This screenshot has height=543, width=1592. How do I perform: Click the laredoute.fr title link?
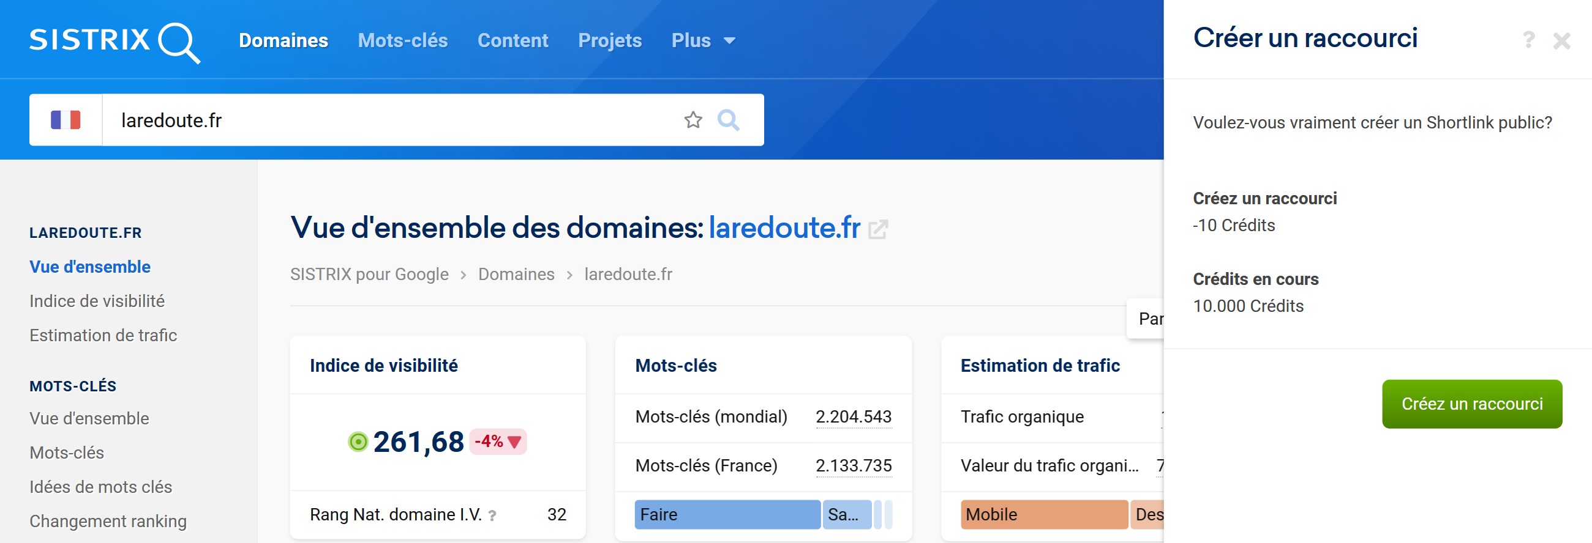coord(784,227)
